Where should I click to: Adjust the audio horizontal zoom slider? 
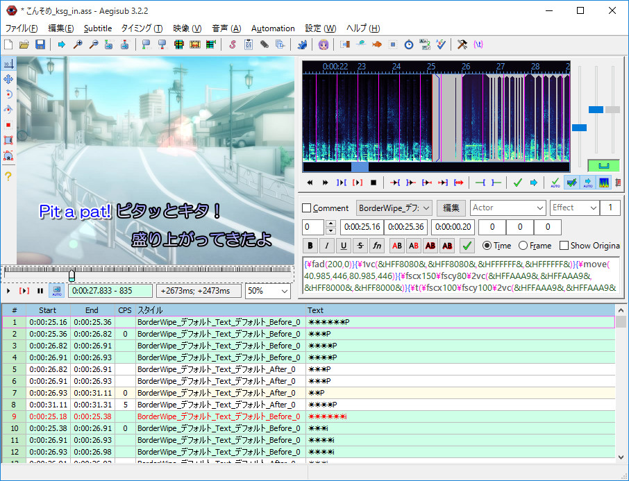579,128
